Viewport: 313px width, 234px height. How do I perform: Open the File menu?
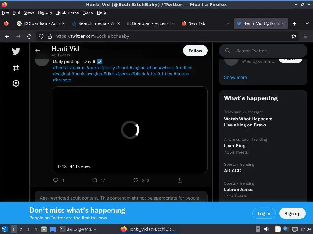5,12
